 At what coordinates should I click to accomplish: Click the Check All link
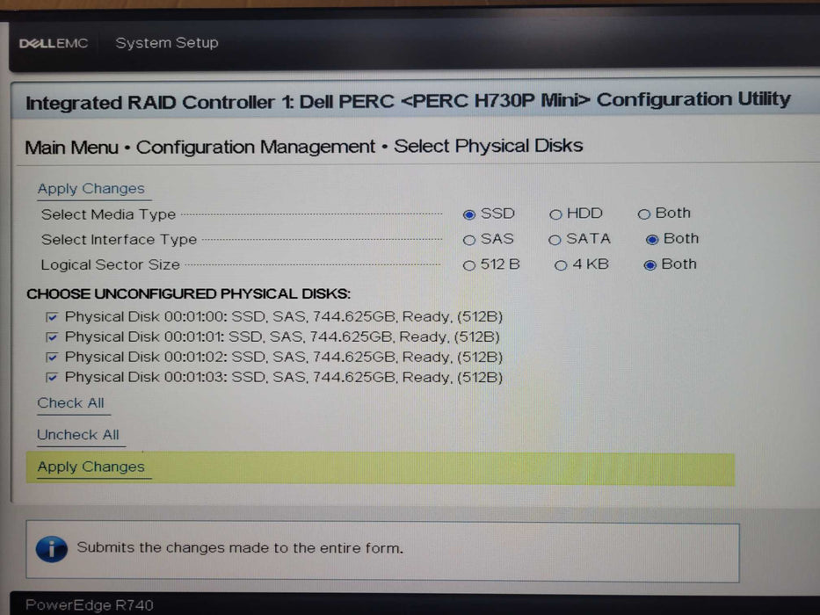(x=70, y=403)
